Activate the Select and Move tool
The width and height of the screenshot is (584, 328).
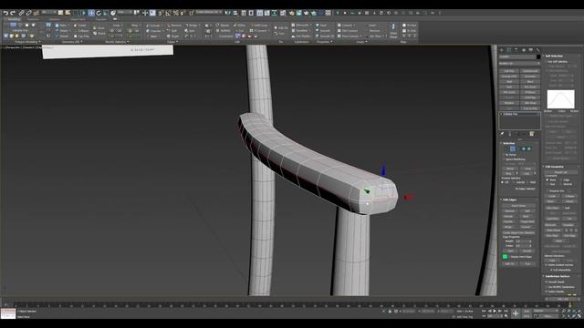tap(91, 13)
